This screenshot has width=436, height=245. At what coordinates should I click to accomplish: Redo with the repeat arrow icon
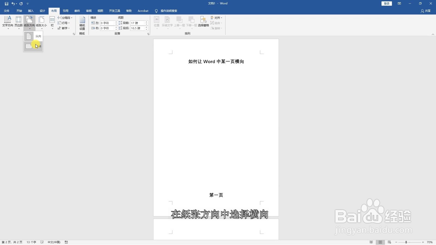tap(21, 4)
